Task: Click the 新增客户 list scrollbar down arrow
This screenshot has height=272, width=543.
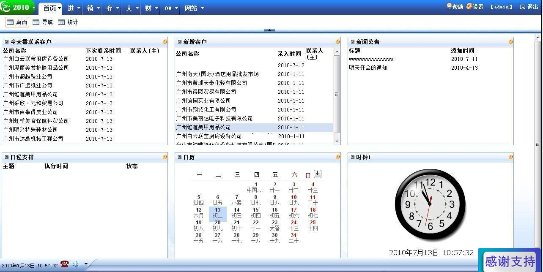Action: click(337, 141)
